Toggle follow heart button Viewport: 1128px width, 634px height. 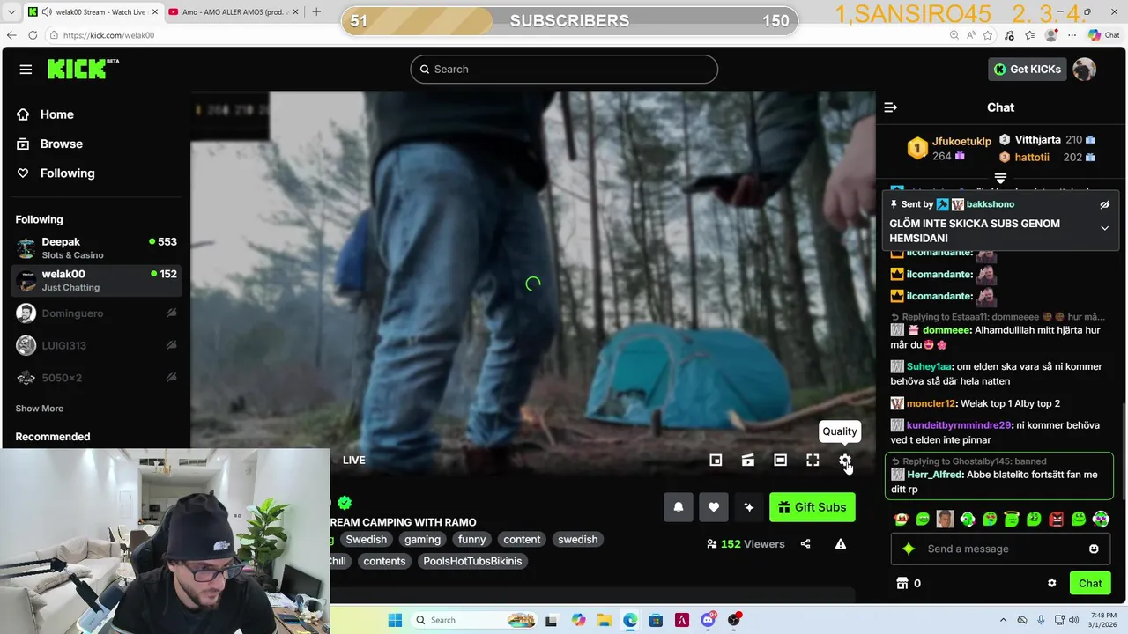(714, 507)
